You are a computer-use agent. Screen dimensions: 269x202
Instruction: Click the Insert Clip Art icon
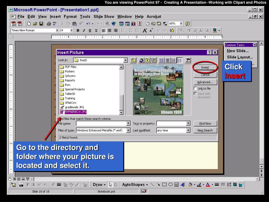[x=140, y=24]
